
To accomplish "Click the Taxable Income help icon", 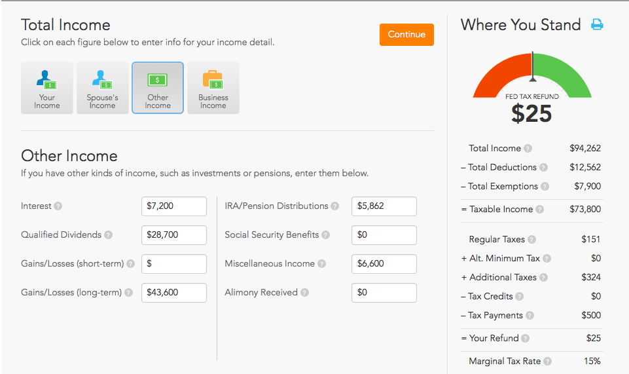I will [x=540, y=210].
